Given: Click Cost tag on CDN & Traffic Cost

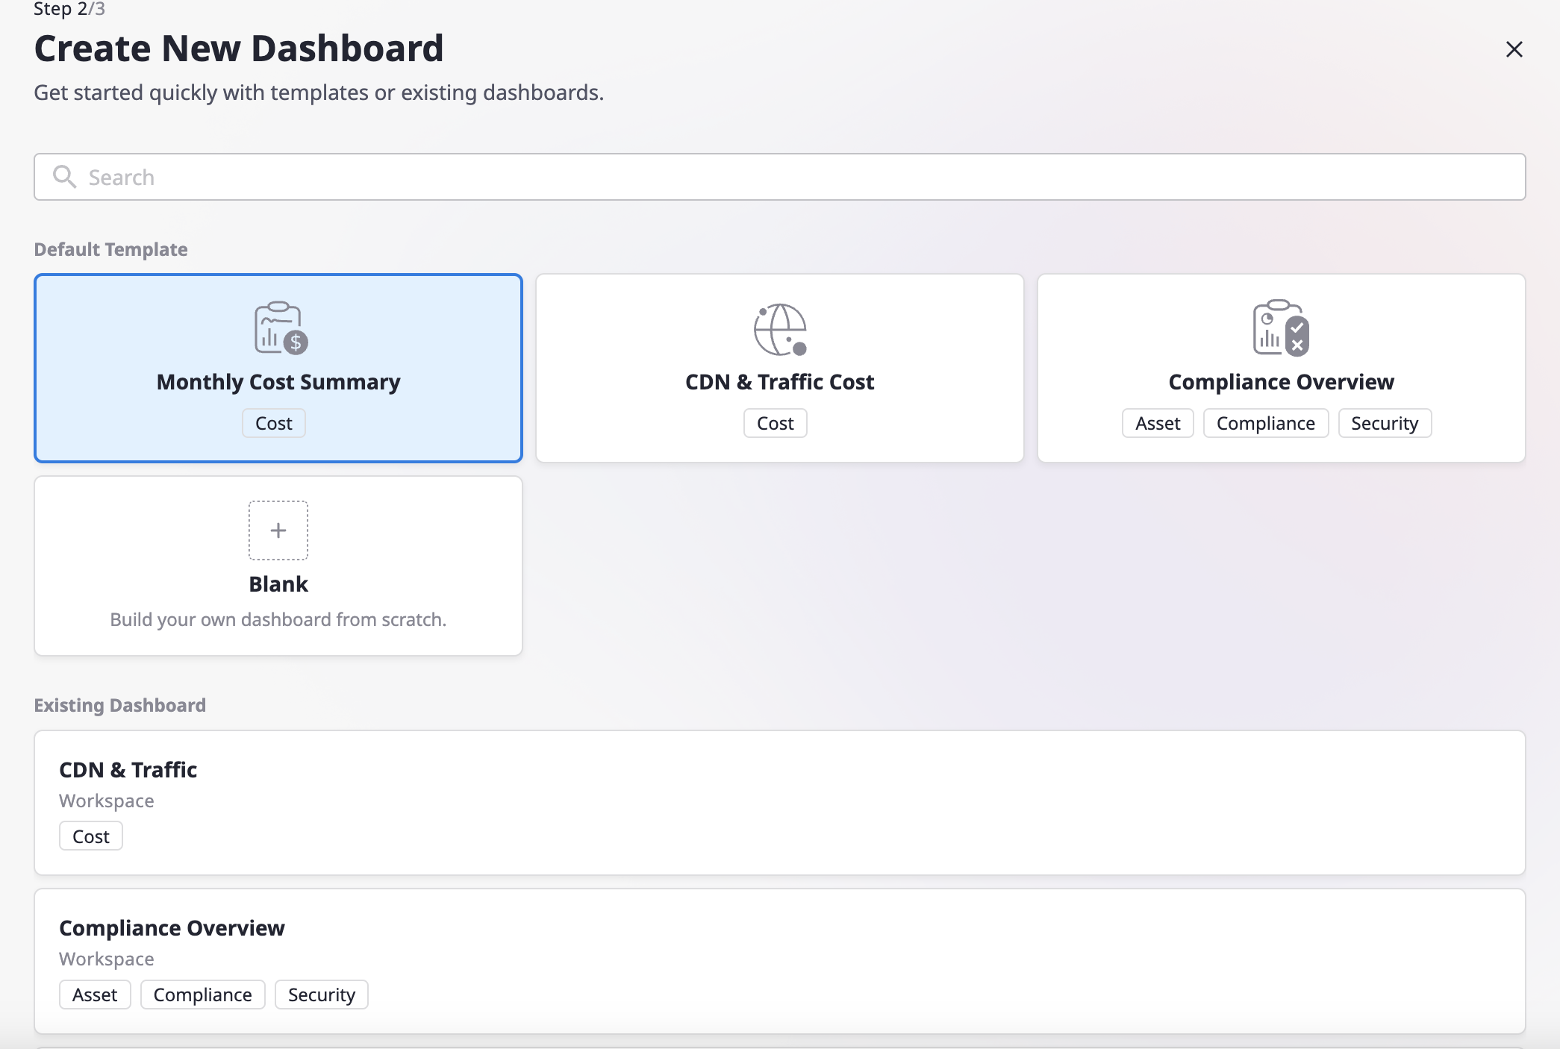Looking at the screenshot, I should point(776,423).
